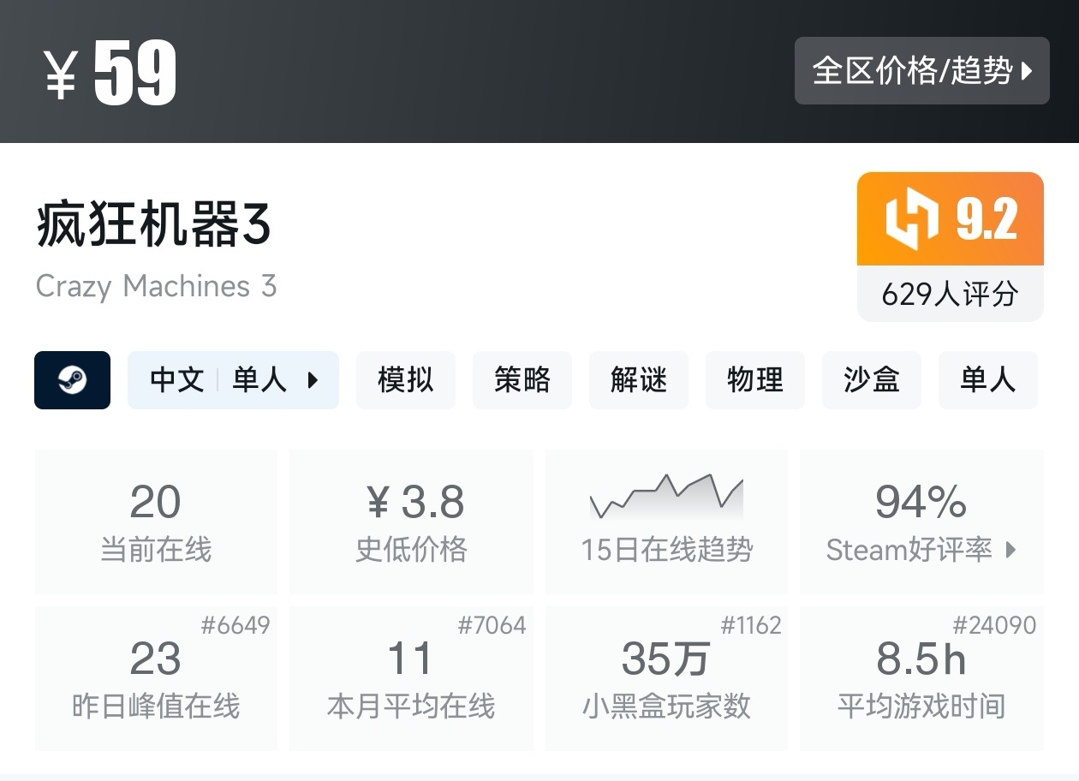Select the 解谜 genre tag

pyautogui.click(x=639, y=380)
